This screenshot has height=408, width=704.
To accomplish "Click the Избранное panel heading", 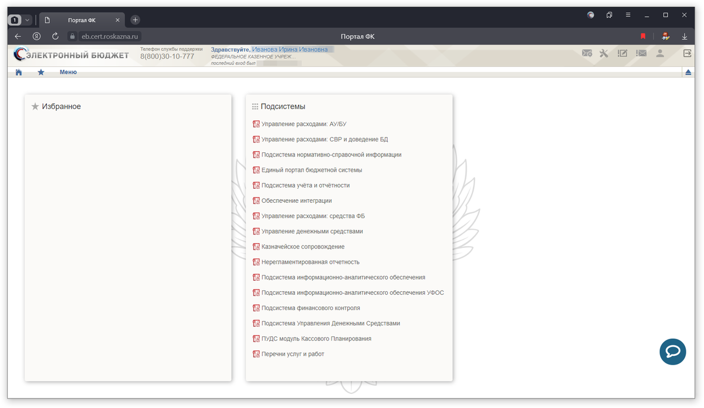I will click(61, 107).
